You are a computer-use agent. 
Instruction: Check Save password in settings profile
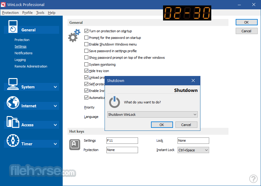point(86,51)
